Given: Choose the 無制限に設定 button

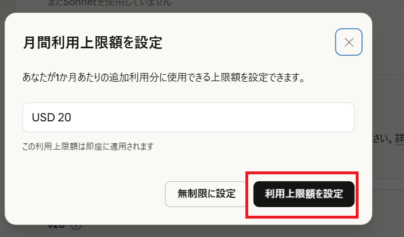Looking at the screenshot, I should [206, 194].
